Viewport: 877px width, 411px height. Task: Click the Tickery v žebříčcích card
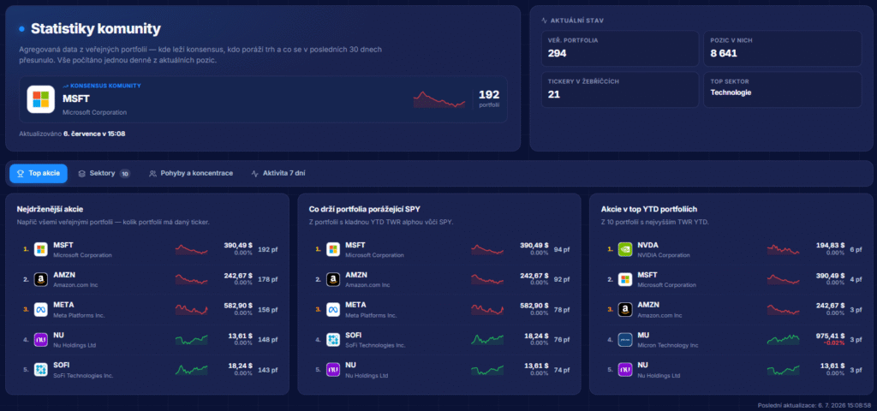coord(620,89)
